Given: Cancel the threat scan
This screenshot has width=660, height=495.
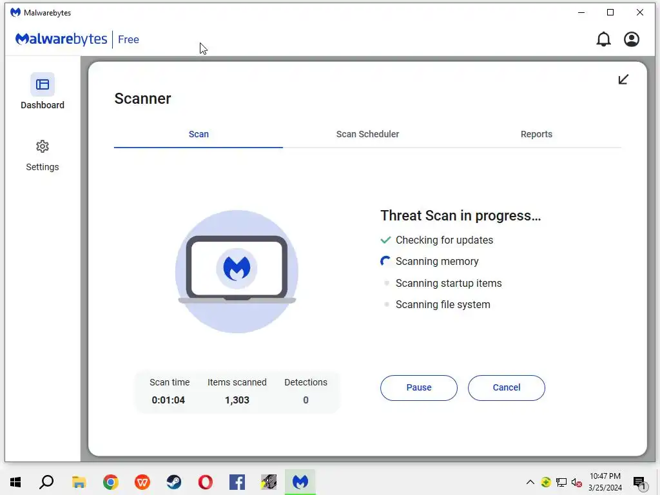Looking at the screenshot, I should pyautogui.click(x=507, y=387).
